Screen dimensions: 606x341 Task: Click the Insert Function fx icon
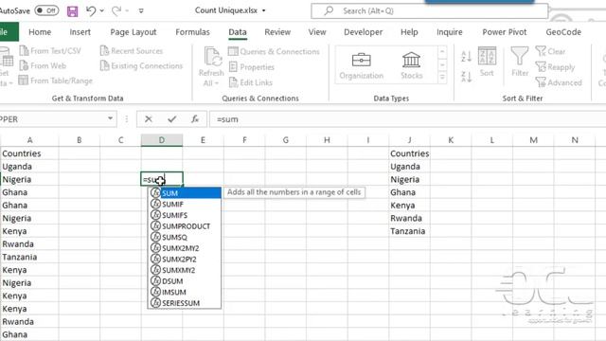pos(195,119)
